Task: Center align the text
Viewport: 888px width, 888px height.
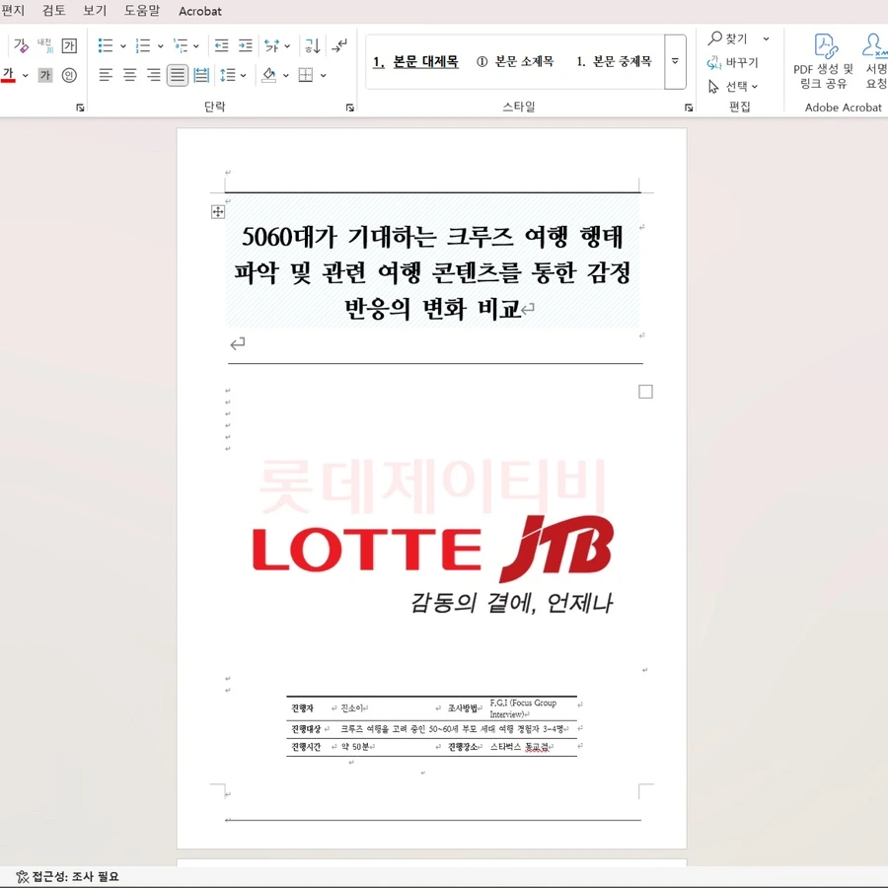Action: coord(129,75)
